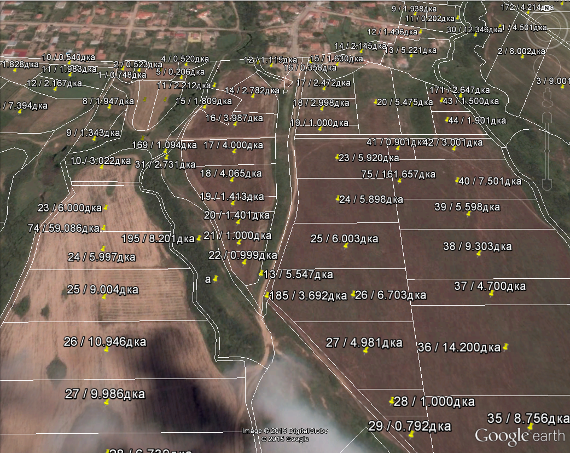
Task: Click the Google earth logo
Action: [x=519, y=435]
